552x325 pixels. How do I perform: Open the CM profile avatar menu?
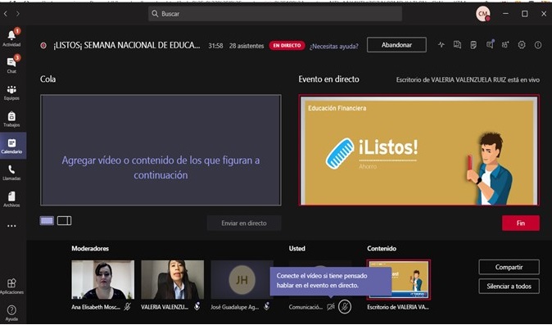(x=483, y=14)
